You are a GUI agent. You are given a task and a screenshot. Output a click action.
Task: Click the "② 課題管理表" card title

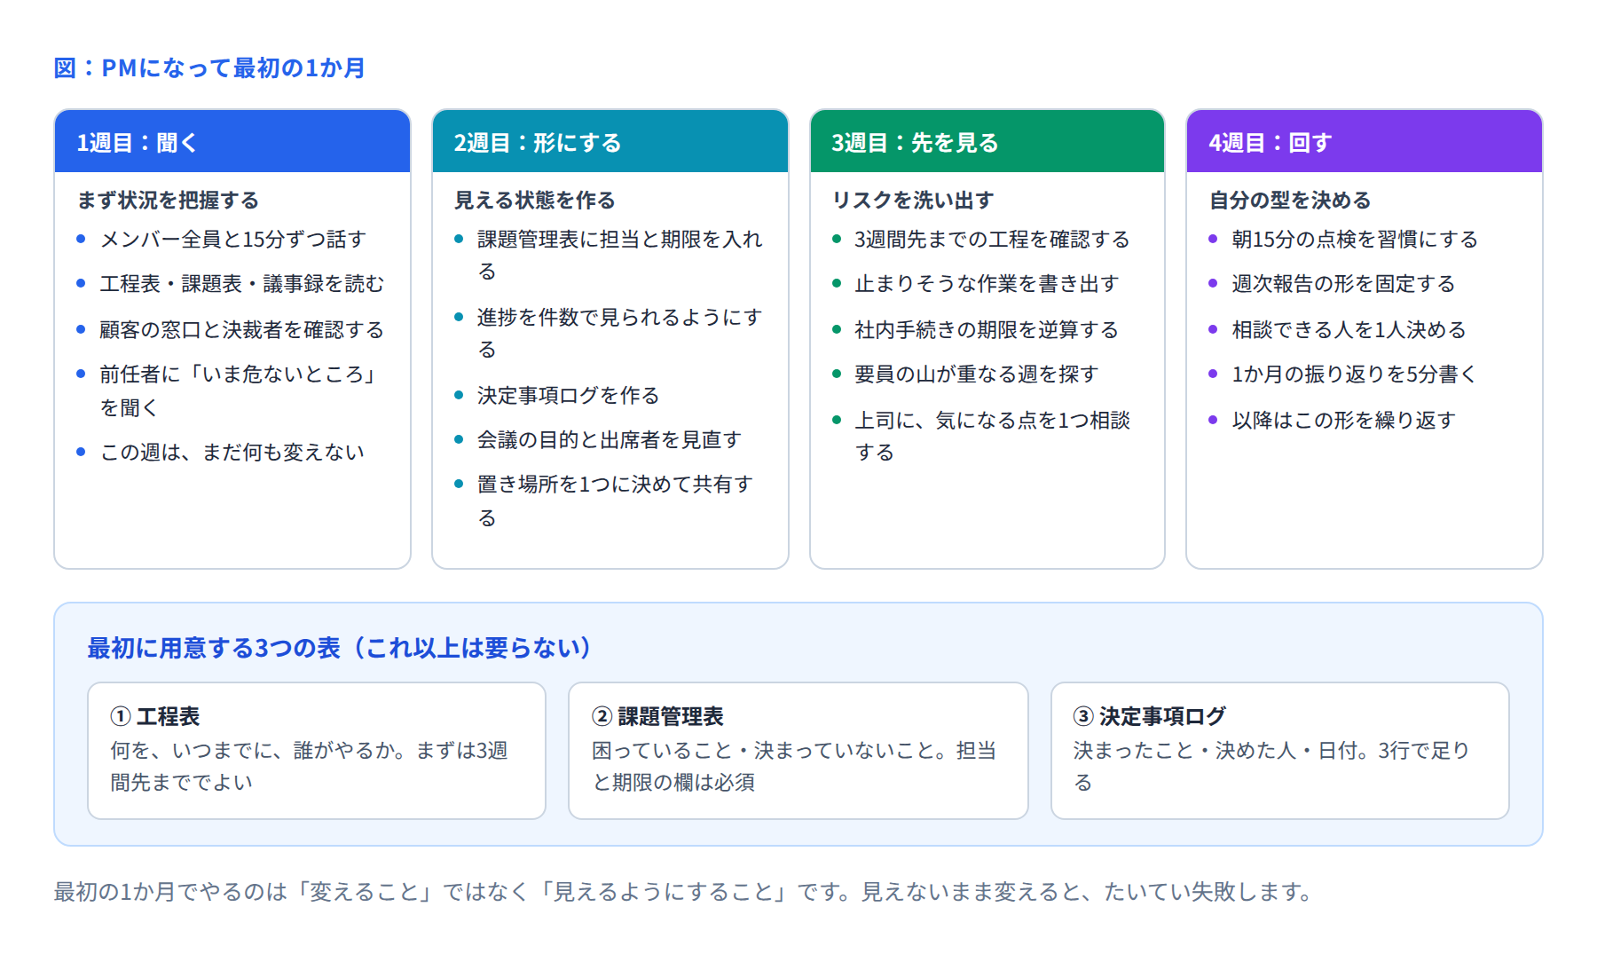657,716
